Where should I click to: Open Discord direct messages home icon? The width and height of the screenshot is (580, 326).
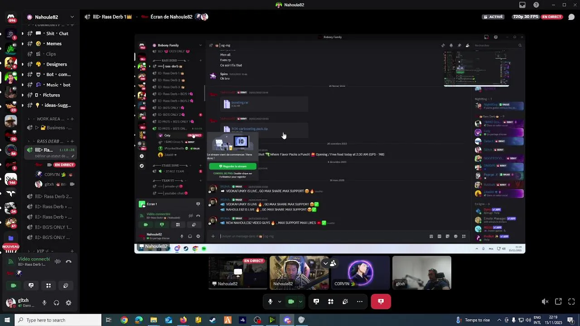(11, 17)
